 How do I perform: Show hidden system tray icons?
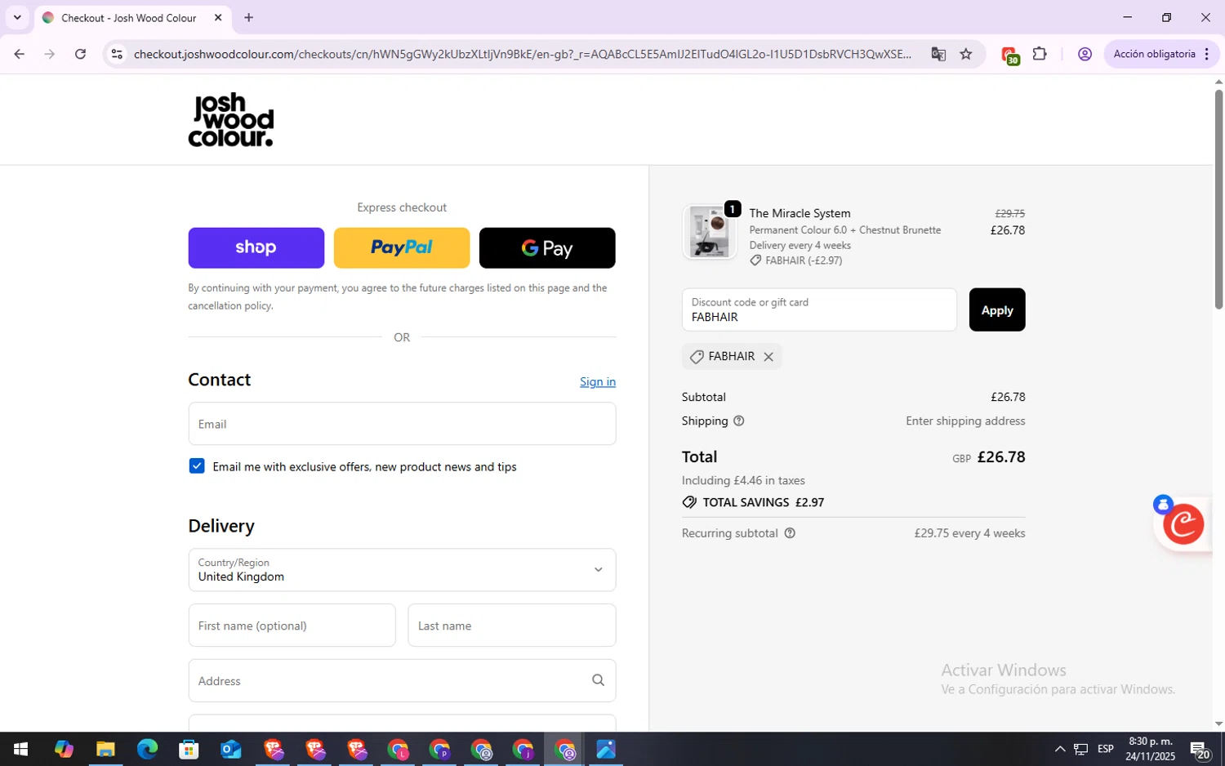click(1059, 749)
